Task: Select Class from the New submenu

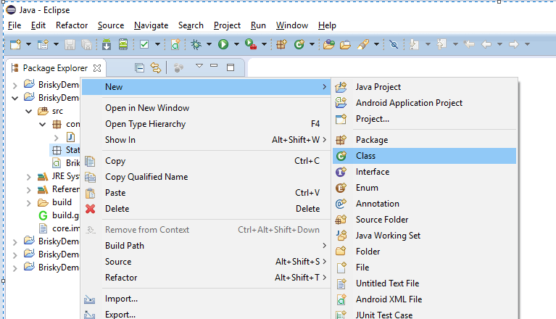Action: click(x=425, y=156)
